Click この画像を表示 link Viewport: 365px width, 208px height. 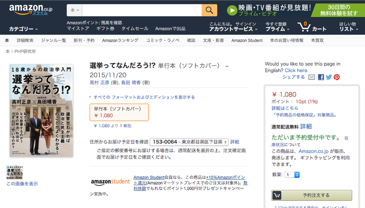22,184
